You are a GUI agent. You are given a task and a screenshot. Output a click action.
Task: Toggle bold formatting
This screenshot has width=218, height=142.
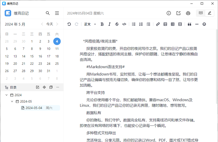[102, 24]
